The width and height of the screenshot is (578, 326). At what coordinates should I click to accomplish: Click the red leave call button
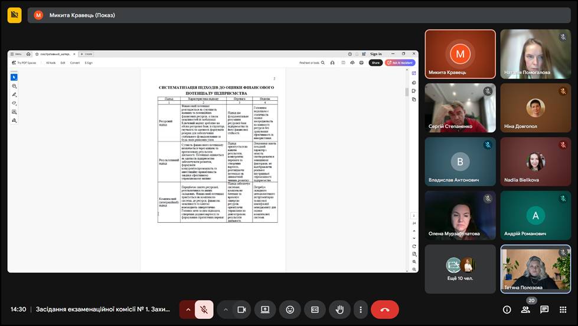click(x=385, y=309)
